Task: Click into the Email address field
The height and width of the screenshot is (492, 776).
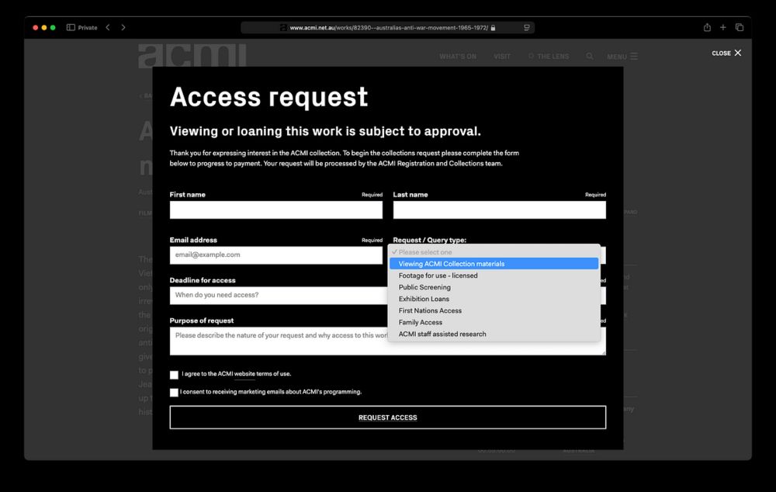Action: tap(276, 255)
